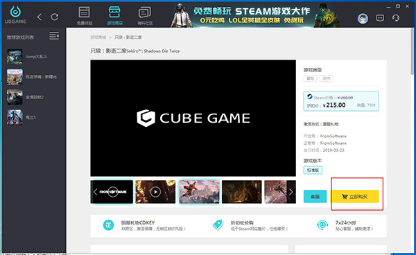Click the 鬼泣5 cover thumbnail
Viewport: 416px width, 255px height.
pyautogui.click(x=15, y=117)
